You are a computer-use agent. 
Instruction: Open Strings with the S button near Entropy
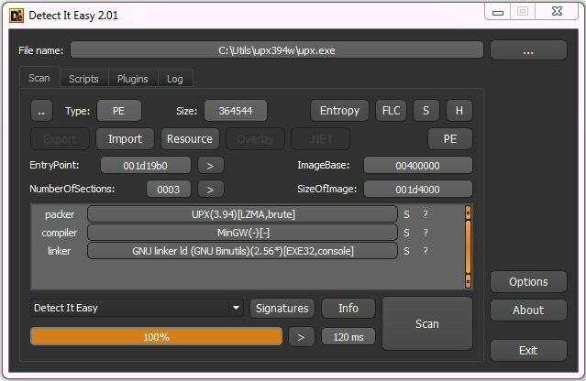tap(426, 111)
